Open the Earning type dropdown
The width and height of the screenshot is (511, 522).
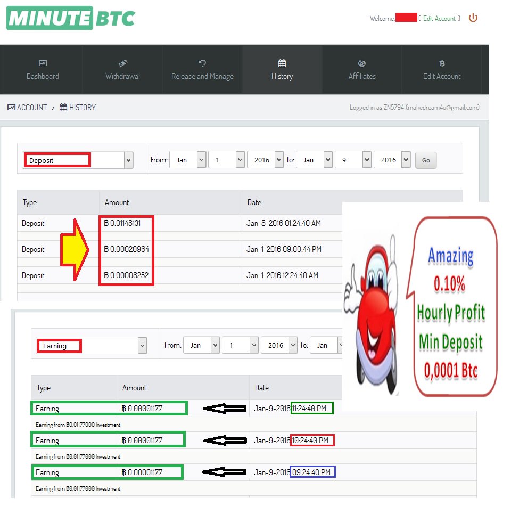pyautogui.click(x=92, y=346)
